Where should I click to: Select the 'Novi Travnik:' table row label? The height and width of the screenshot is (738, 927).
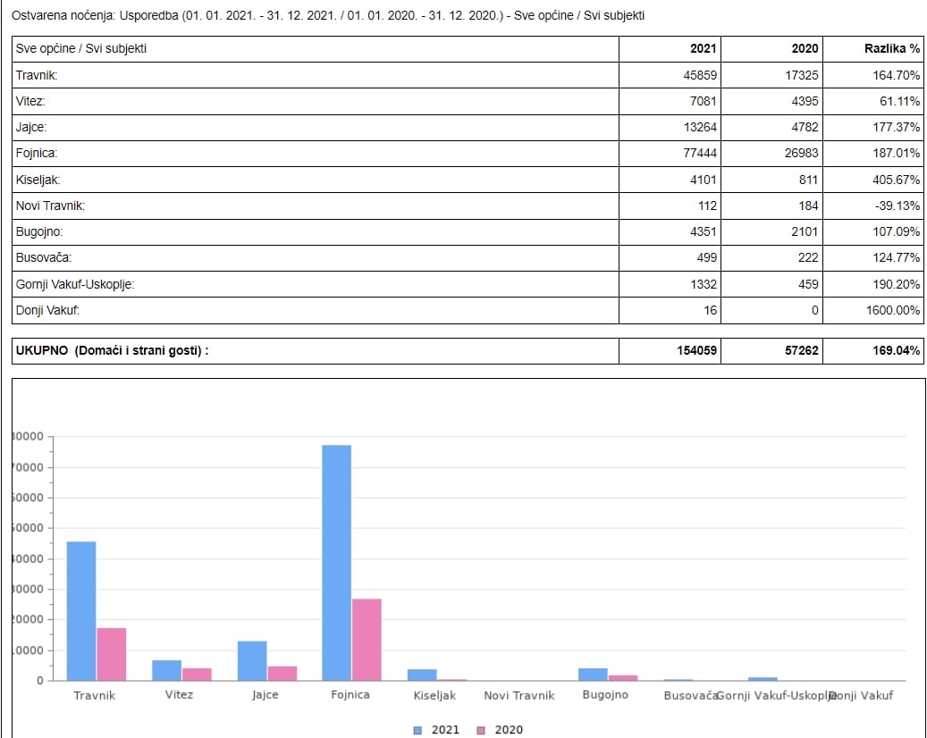pyautogui.click(x=50, y=206)
